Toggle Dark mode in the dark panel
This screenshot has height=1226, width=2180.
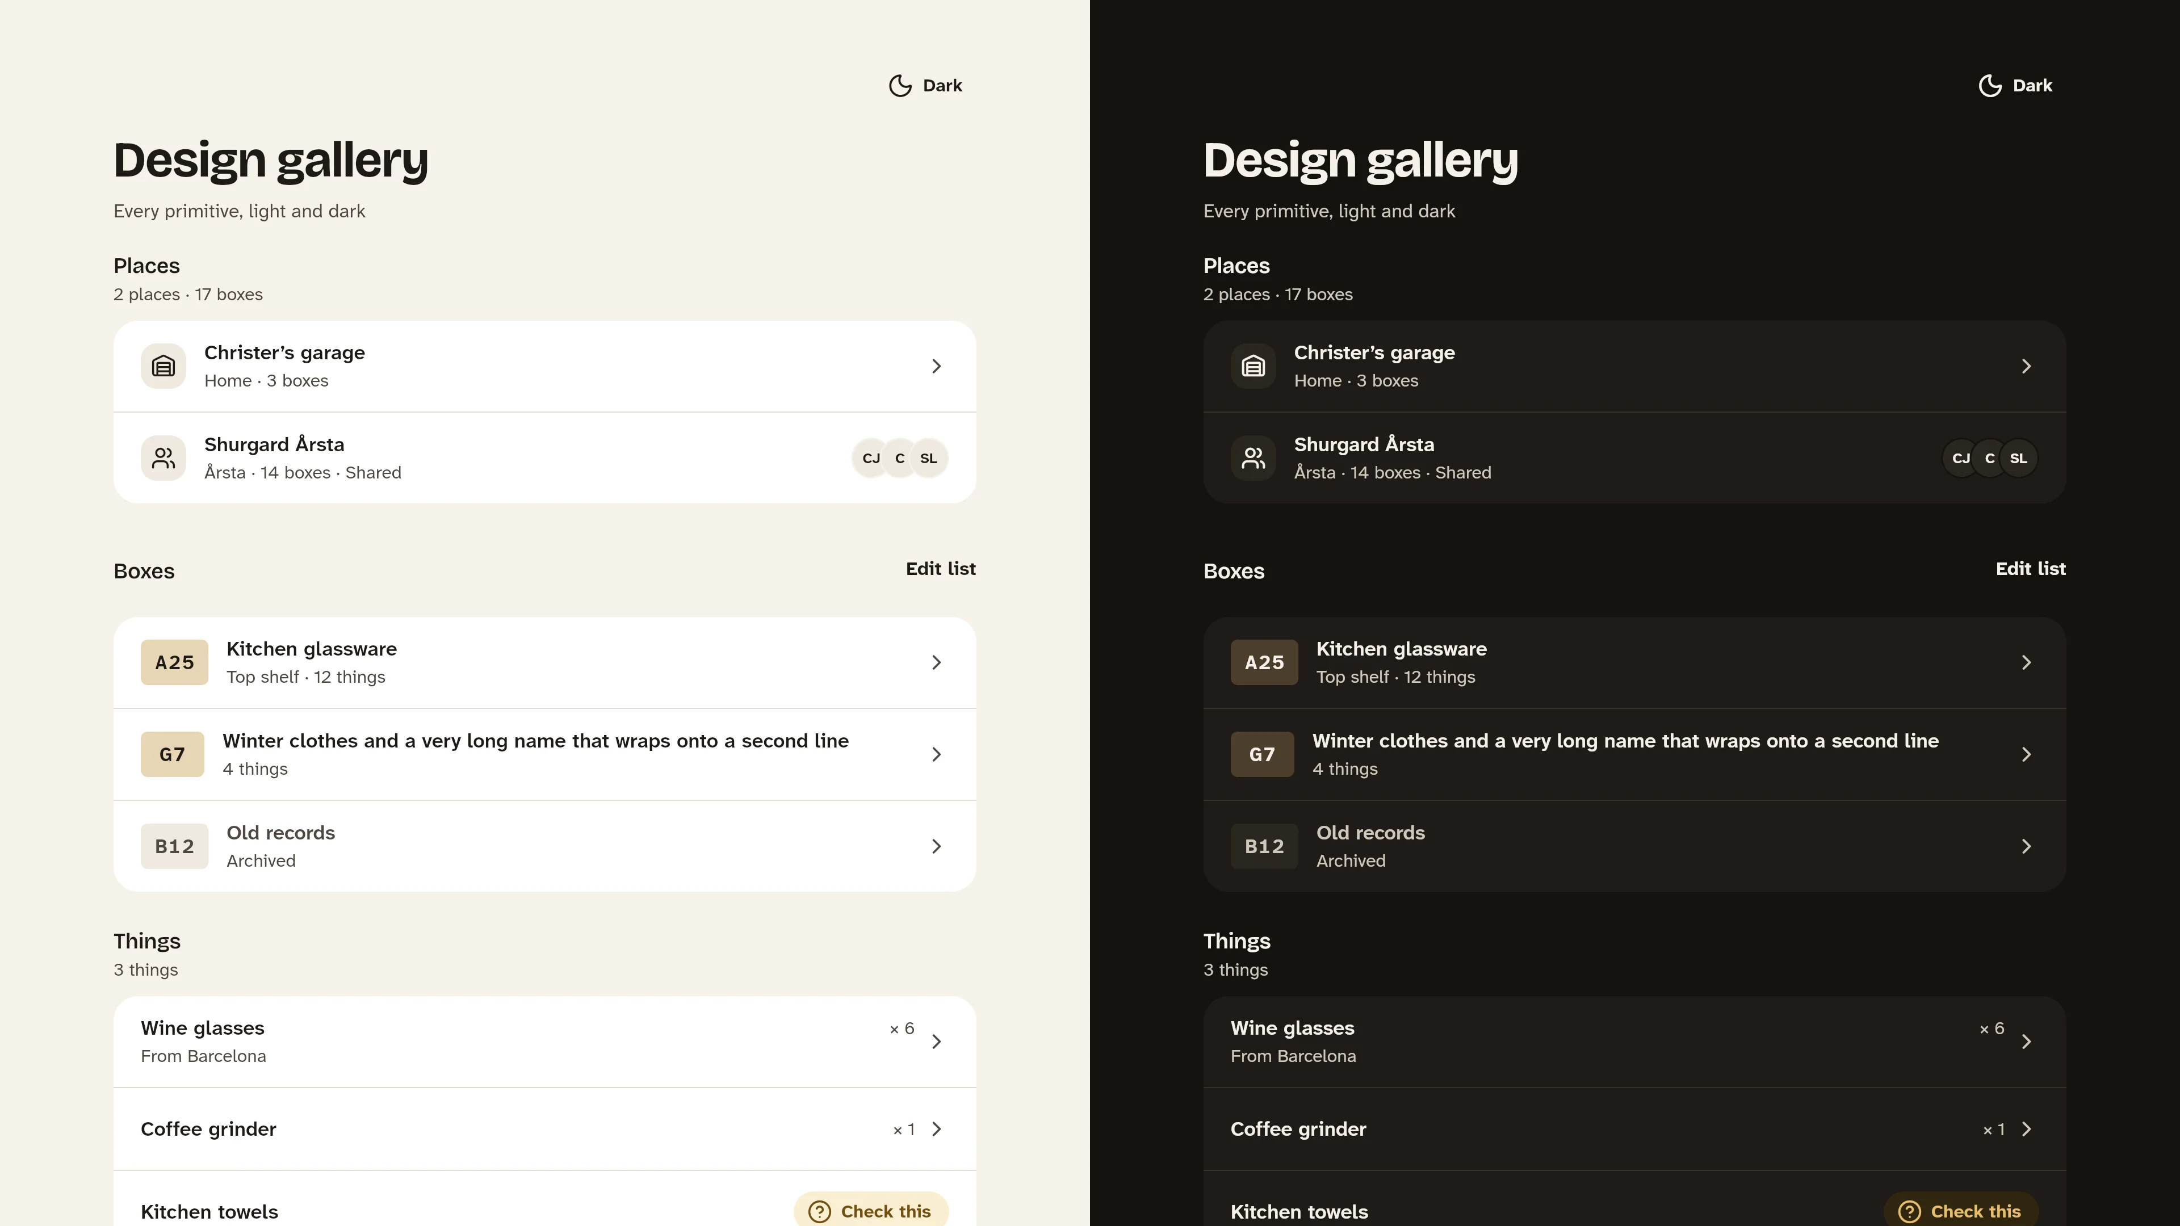pyautogui.click(x=2016, y=86)
